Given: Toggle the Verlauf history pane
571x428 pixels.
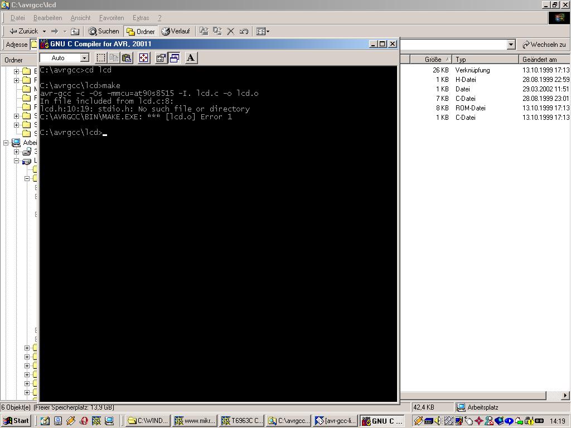Looking at the screenshot, I should pyautogui.click(x=176, y=31).
